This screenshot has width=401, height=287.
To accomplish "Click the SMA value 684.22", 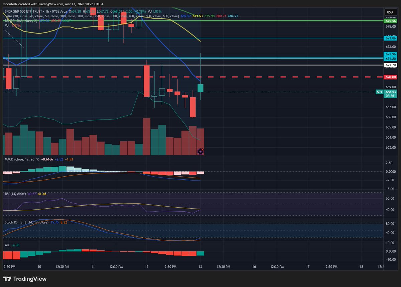I will coord(234,16).
